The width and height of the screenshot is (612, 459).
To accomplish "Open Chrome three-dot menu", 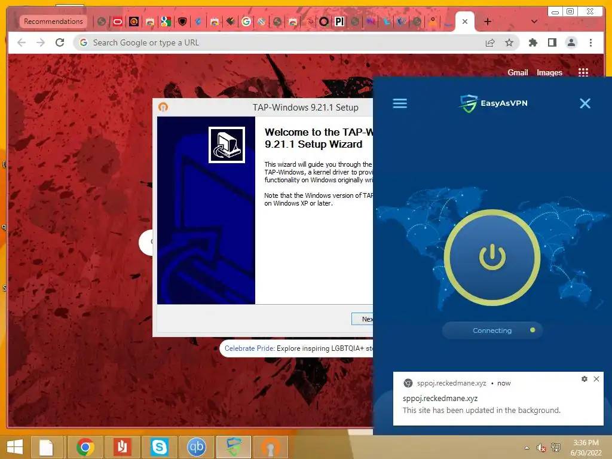I will [590, 42].
